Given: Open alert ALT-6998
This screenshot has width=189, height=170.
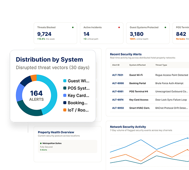Looking at the screenshot, I should [118, 83].
